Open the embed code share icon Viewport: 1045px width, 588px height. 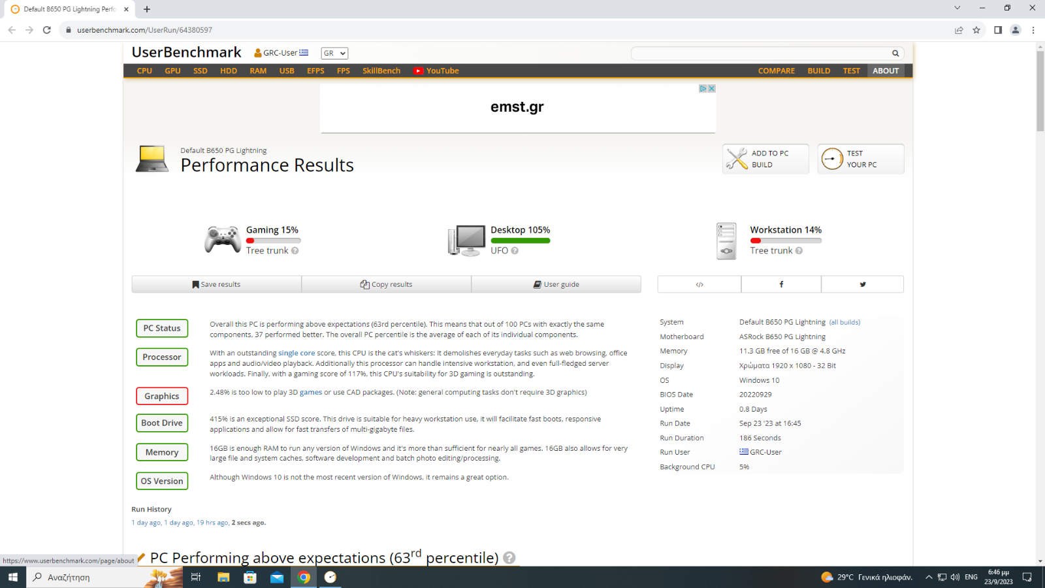tap(699, 284)
